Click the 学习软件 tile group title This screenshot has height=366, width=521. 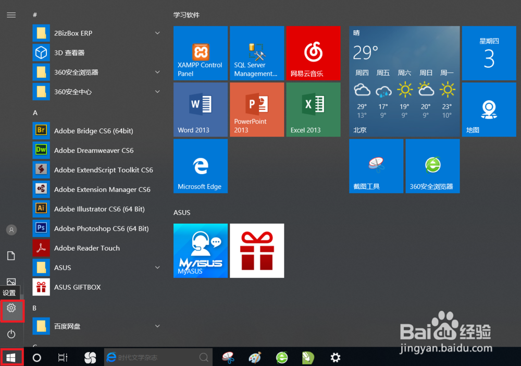187,15
